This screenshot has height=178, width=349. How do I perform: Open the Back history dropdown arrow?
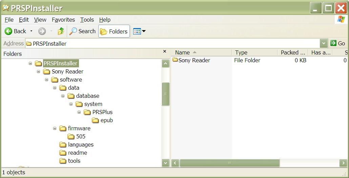32,31
